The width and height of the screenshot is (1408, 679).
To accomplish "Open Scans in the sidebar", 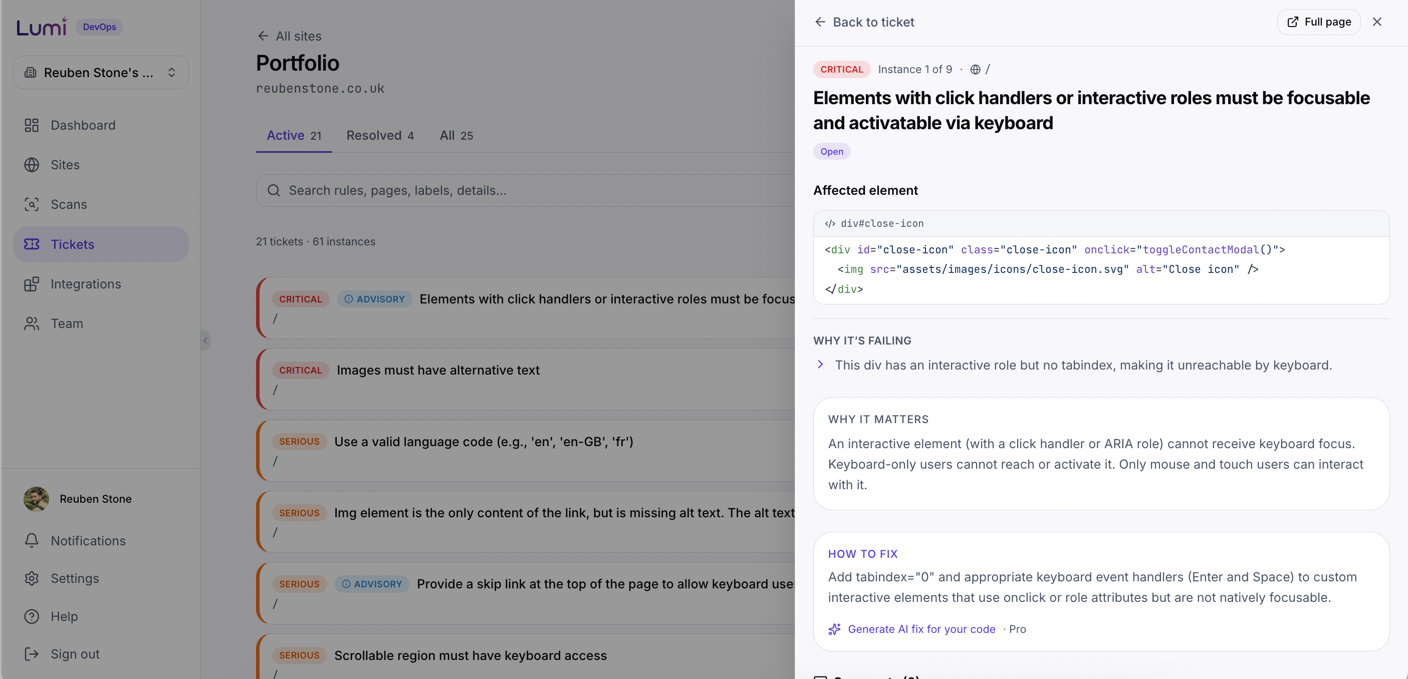I will [101, 204].
